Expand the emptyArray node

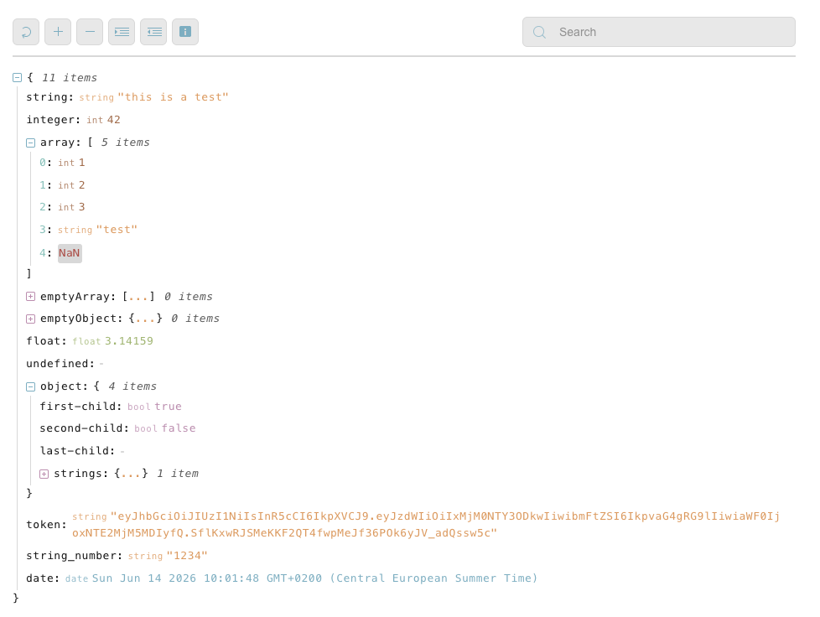click(31, 297)
